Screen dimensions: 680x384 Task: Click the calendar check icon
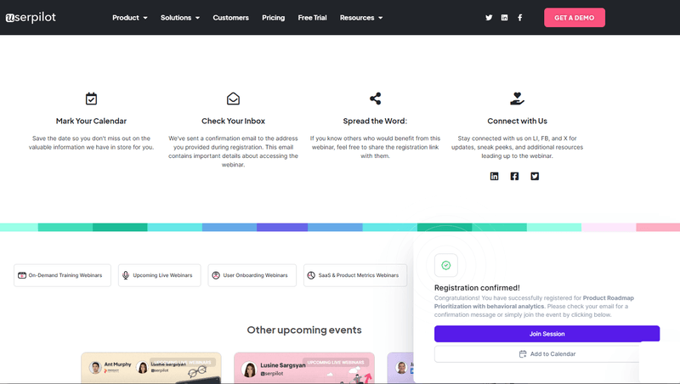[x=91, y=99]
